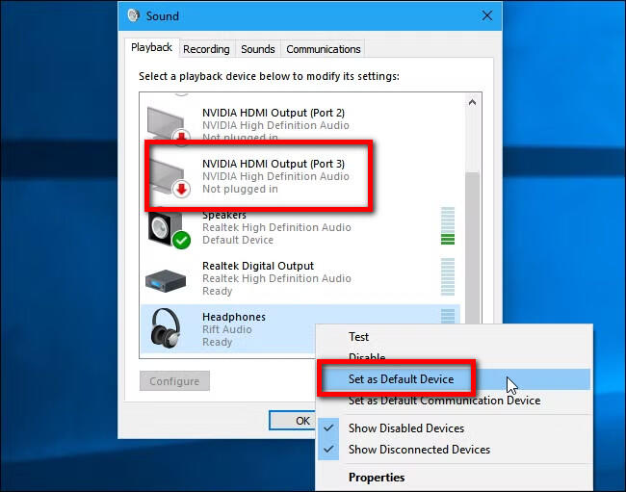Toggle Show Disconnected Devices option
626x492 pixels.
click(419, 450)
